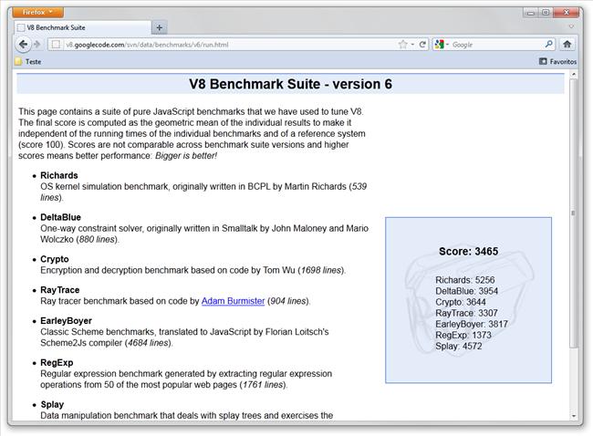Click the 'EarleyBoyer: 3817' result line
The height and width of the screenshot is (436, 593).
pos(472,324)
